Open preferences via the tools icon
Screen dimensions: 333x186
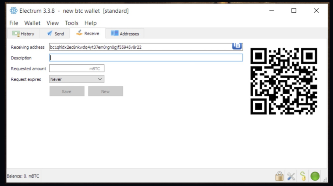click(x=291, y=177)
